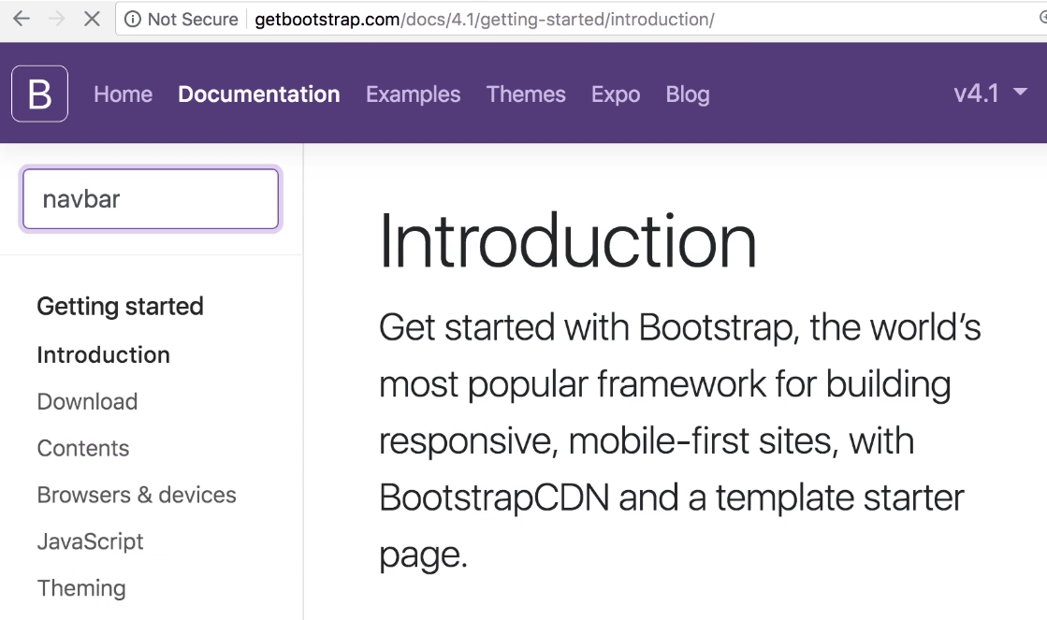Expand the v4.1 version dropdown
Viewport: 1047px width, 620px height.
(x=990, y=93)
